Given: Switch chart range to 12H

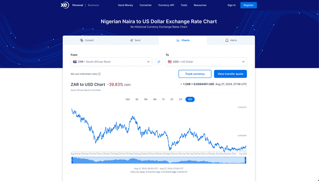Looking at the screenshot, I should point(128,99).
